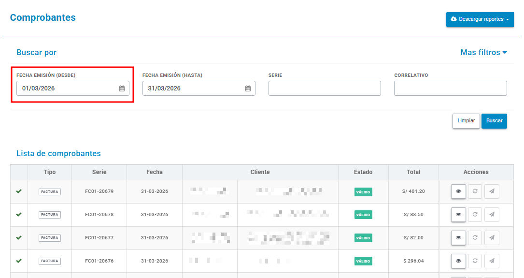Click FACTURA tag on row FC01-20677
The height and width of the screenshot is (278, 524).
pyautogui.click(x=50, y=238)
